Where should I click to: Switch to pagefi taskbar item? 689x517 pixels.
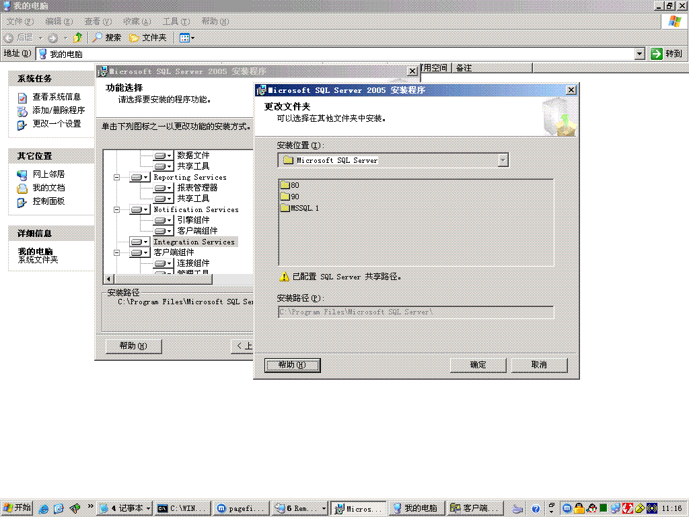[x=242, y=508]
